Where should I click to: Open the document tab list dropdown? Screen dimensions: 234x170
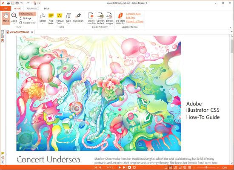coord(231,32)
